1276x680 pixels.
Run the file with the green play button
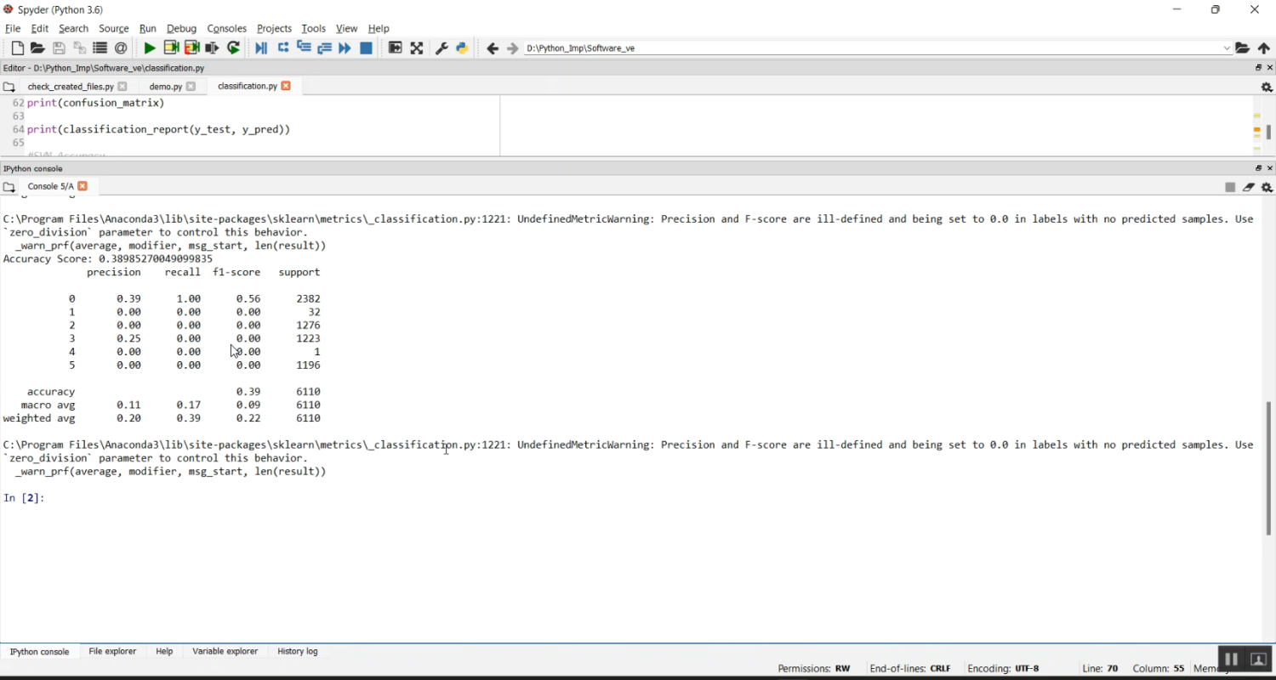[x=150, y=48]
